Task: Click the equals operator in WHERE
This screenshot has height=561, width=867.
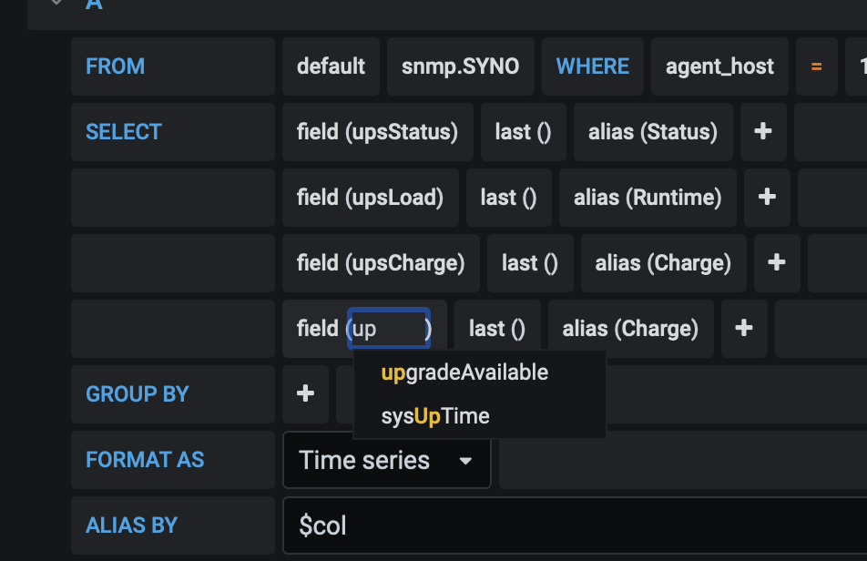Action: pos(816,66)
